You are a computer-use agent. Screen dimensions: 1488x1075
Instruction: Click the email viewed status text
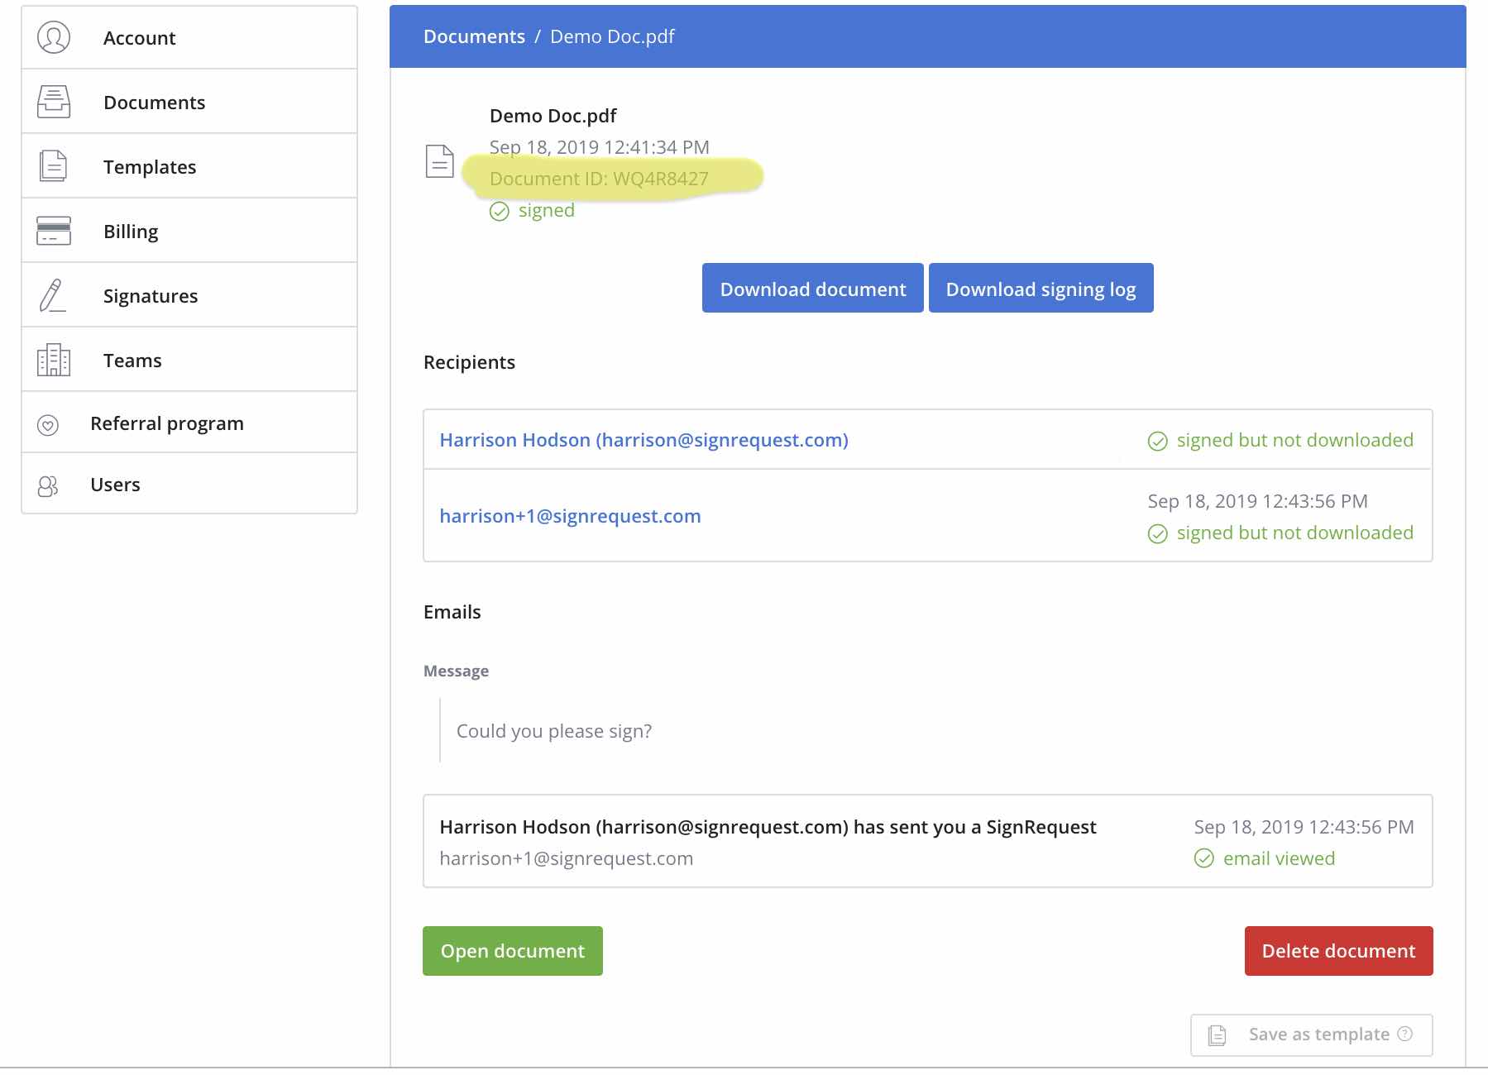pos(1279,858)
